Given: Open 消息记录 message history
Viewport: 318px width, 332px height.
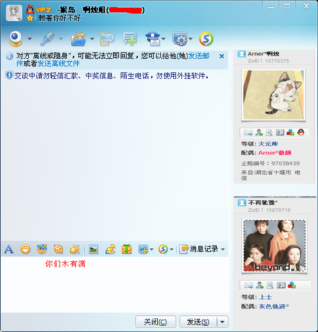Looking at the screenshot, I should pos(198,249).
